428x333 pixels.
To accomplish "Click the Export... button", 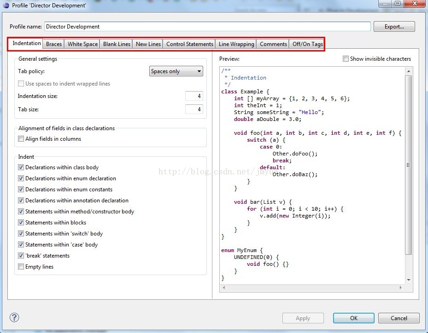I will tap(394, 26).
